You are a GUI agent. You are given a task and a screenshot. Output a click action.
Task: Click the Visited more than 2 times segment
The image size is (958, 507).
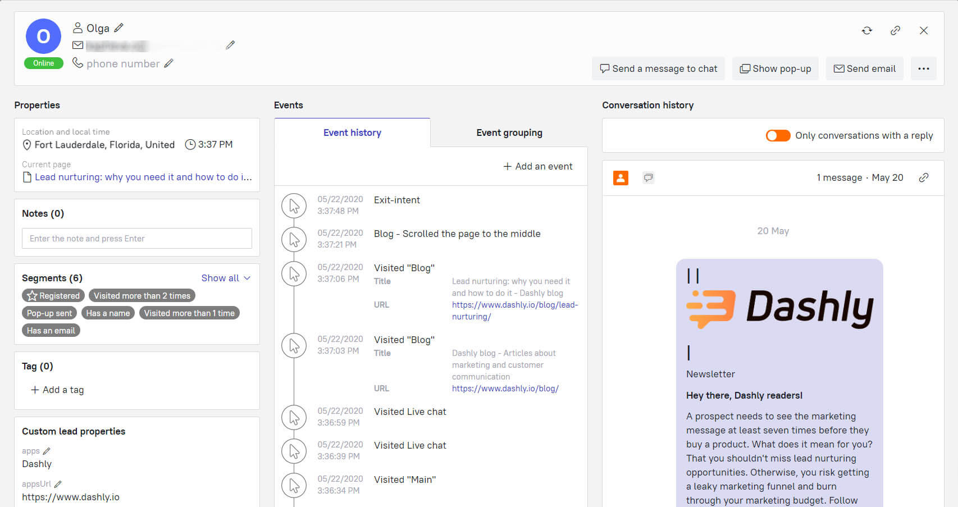coord(142,295)
